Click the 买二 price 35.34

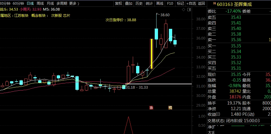(236, 52)
